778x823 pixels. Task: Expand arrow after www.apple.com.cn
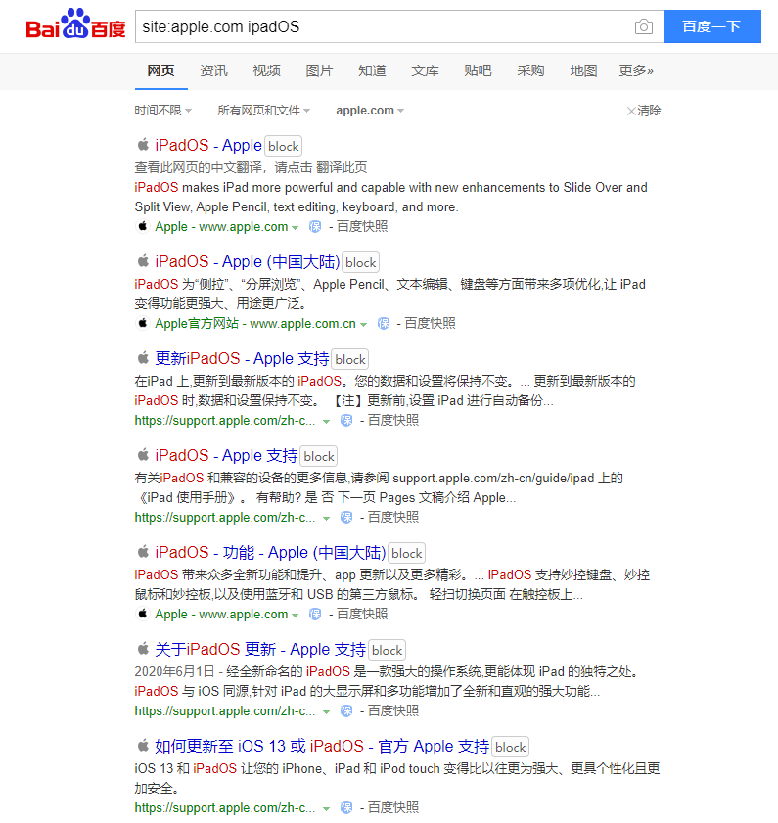click(x=363, y=325)
